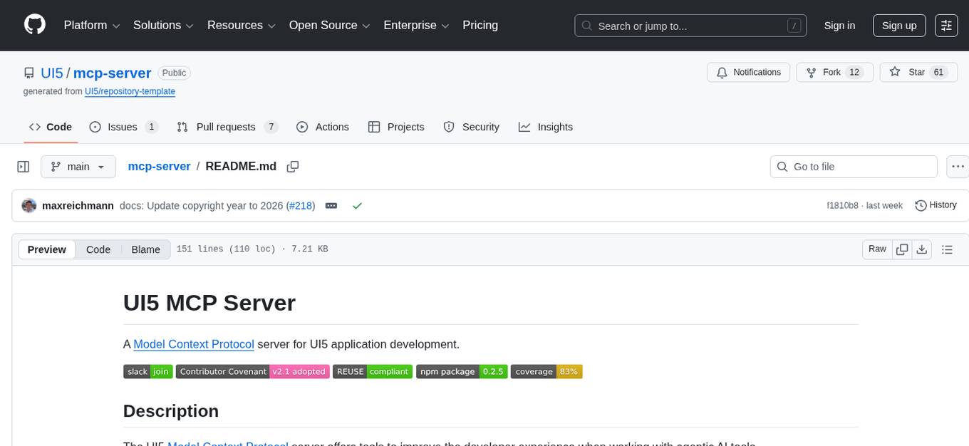
Task: Click the Go to file search field
Action: [x=854, y=167]
